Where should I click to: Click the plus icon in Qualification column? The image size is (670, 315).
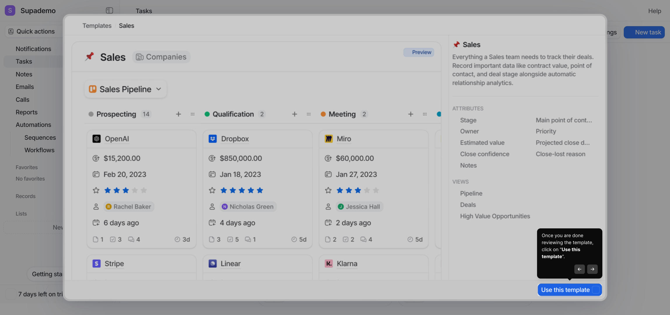(x=294, y=114)
